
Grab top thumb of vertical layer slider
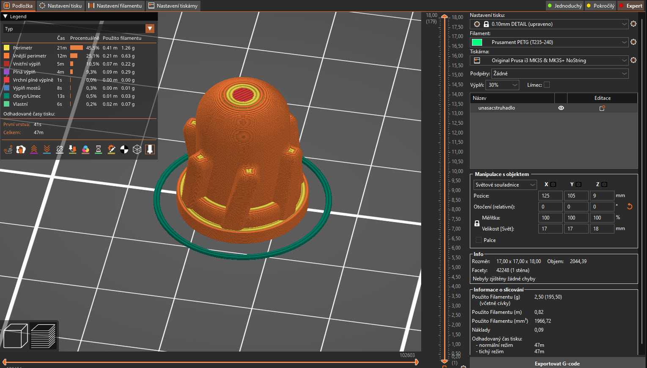(444, 16)
